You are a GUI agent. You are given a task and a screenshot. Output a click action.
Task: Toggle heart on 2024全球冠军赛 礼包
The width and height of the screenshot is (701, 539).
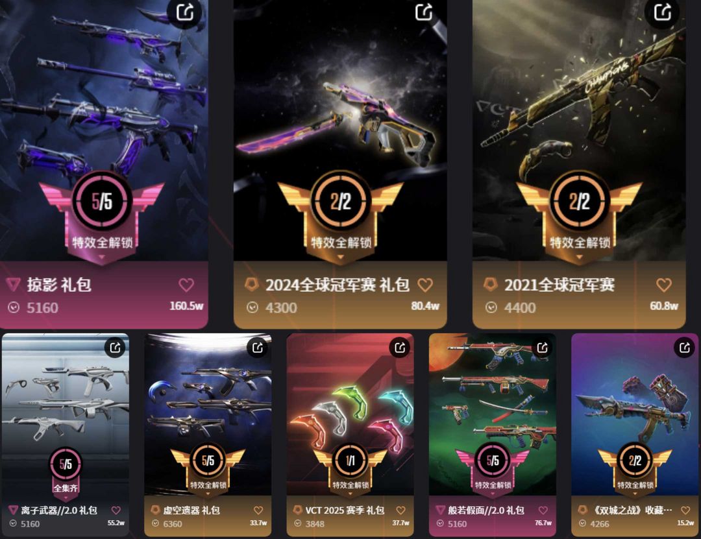tap(425, 285)
